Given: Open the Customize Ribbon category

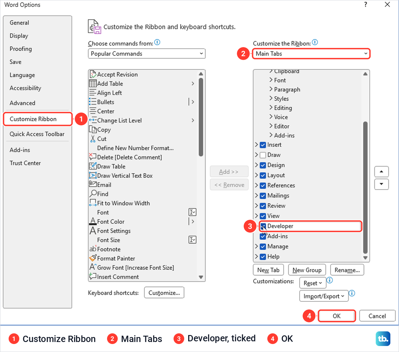Looking at the screenshot, I should tap(38, 119).
